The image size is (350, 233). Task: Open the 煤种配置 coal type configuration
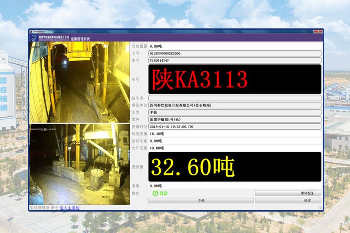tap(287, 193)
